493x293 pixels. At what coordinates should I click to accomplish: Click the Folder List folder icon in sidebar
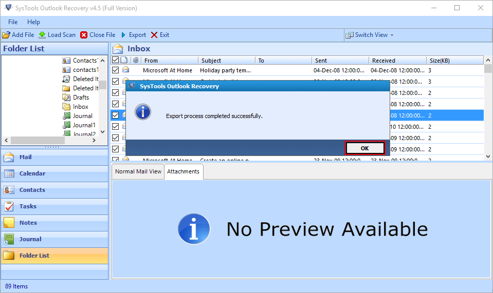9,256
